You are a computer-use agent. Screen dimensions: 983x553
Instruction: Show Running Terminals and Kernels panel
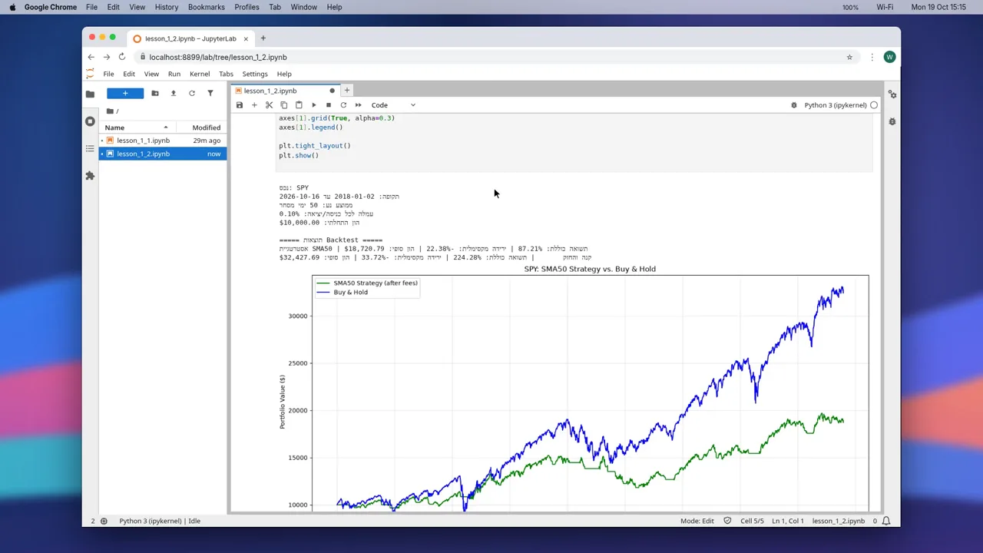pos(90,121)
